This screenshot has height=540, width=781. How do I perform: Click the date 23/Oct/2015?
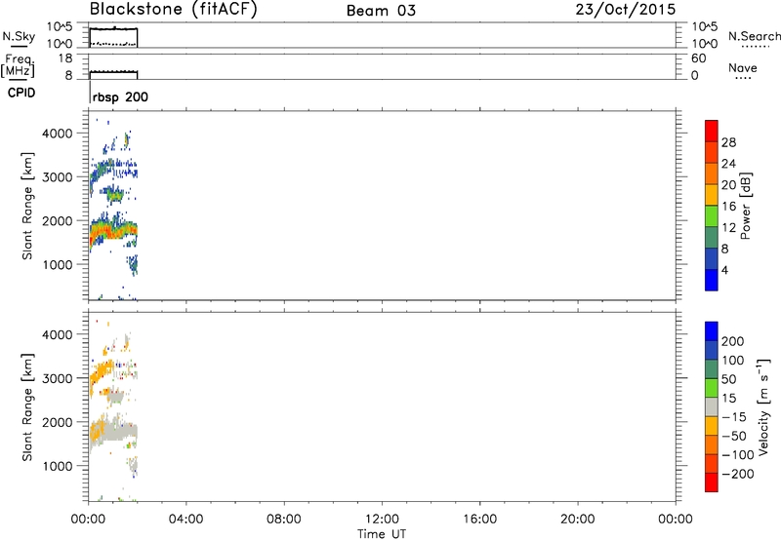tap(626, 10)
